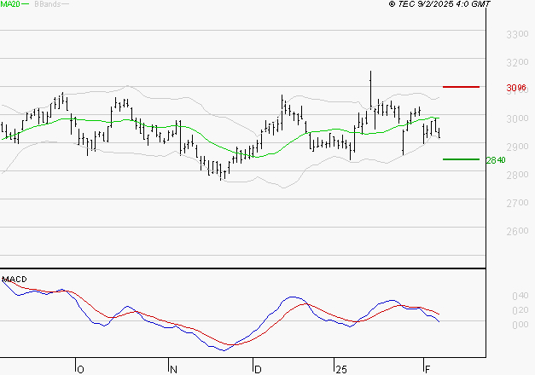Click the N month marker on time axis
Viewport: 535px width, 375px height.
tap(173, 370)
